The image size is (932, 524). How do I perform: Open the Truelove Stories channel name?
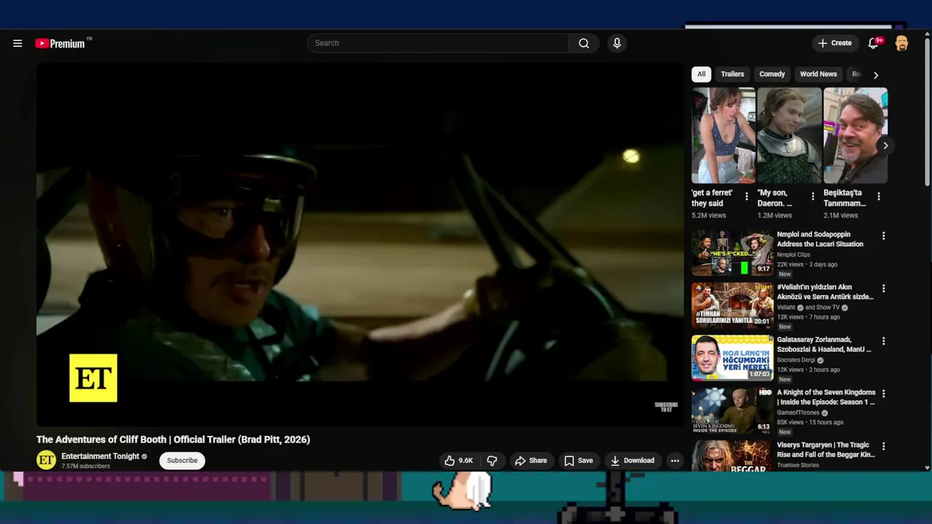(x=798, y=465)
